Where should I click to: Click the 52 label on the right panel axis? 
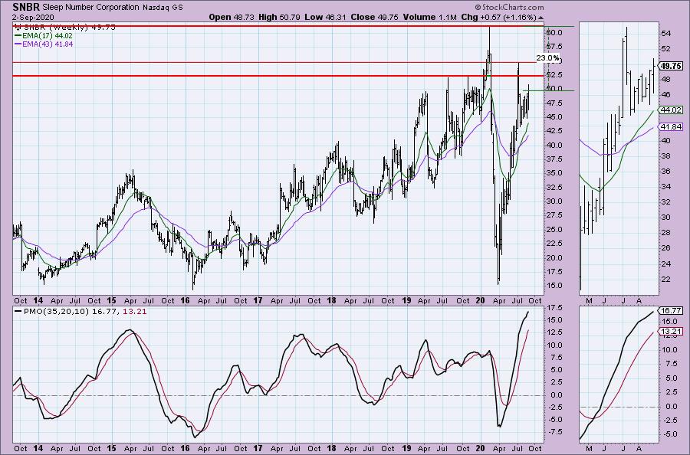coord(665,49)
